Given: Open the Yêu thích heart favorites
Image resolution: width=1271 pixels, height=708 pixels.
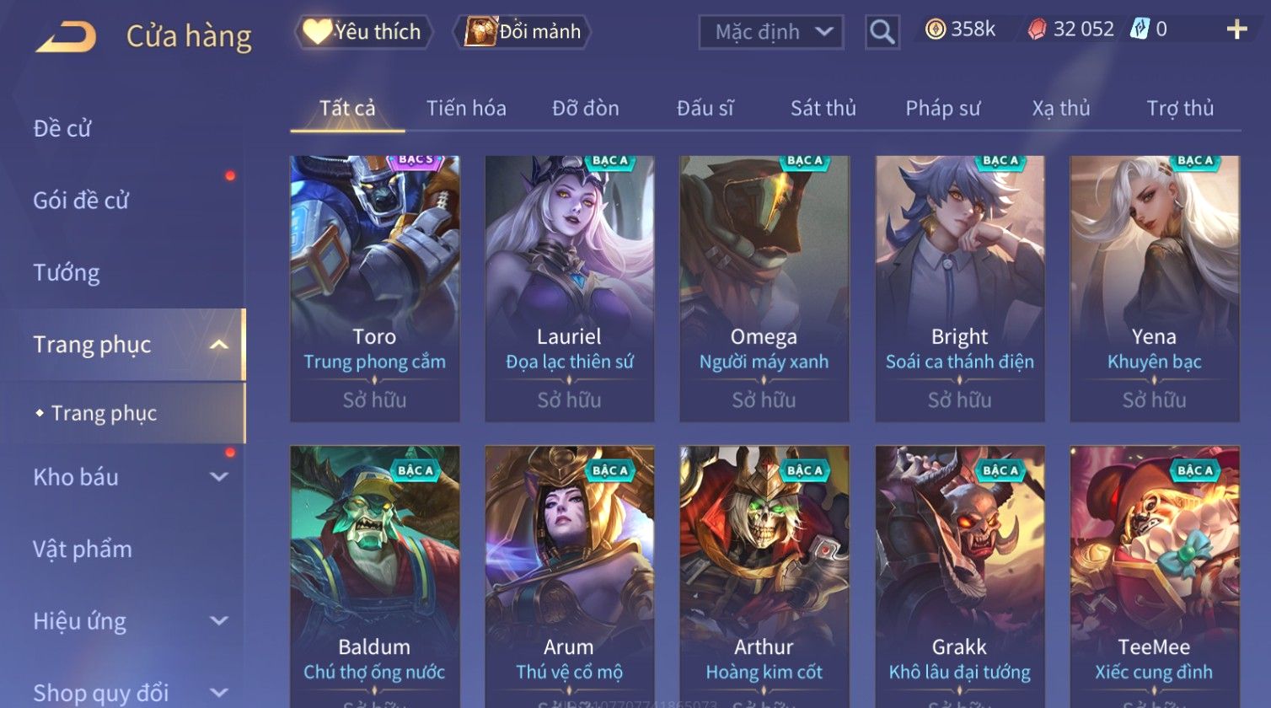Looking at the screenshot, I should [x=362, y=32].
